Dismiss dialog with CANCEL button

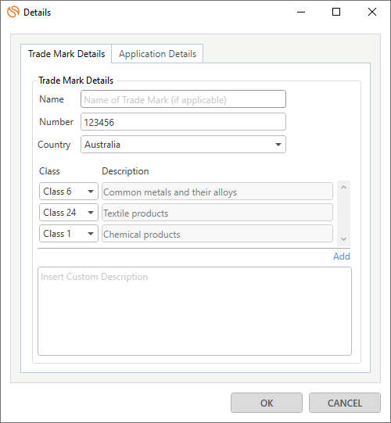point(345,403)
